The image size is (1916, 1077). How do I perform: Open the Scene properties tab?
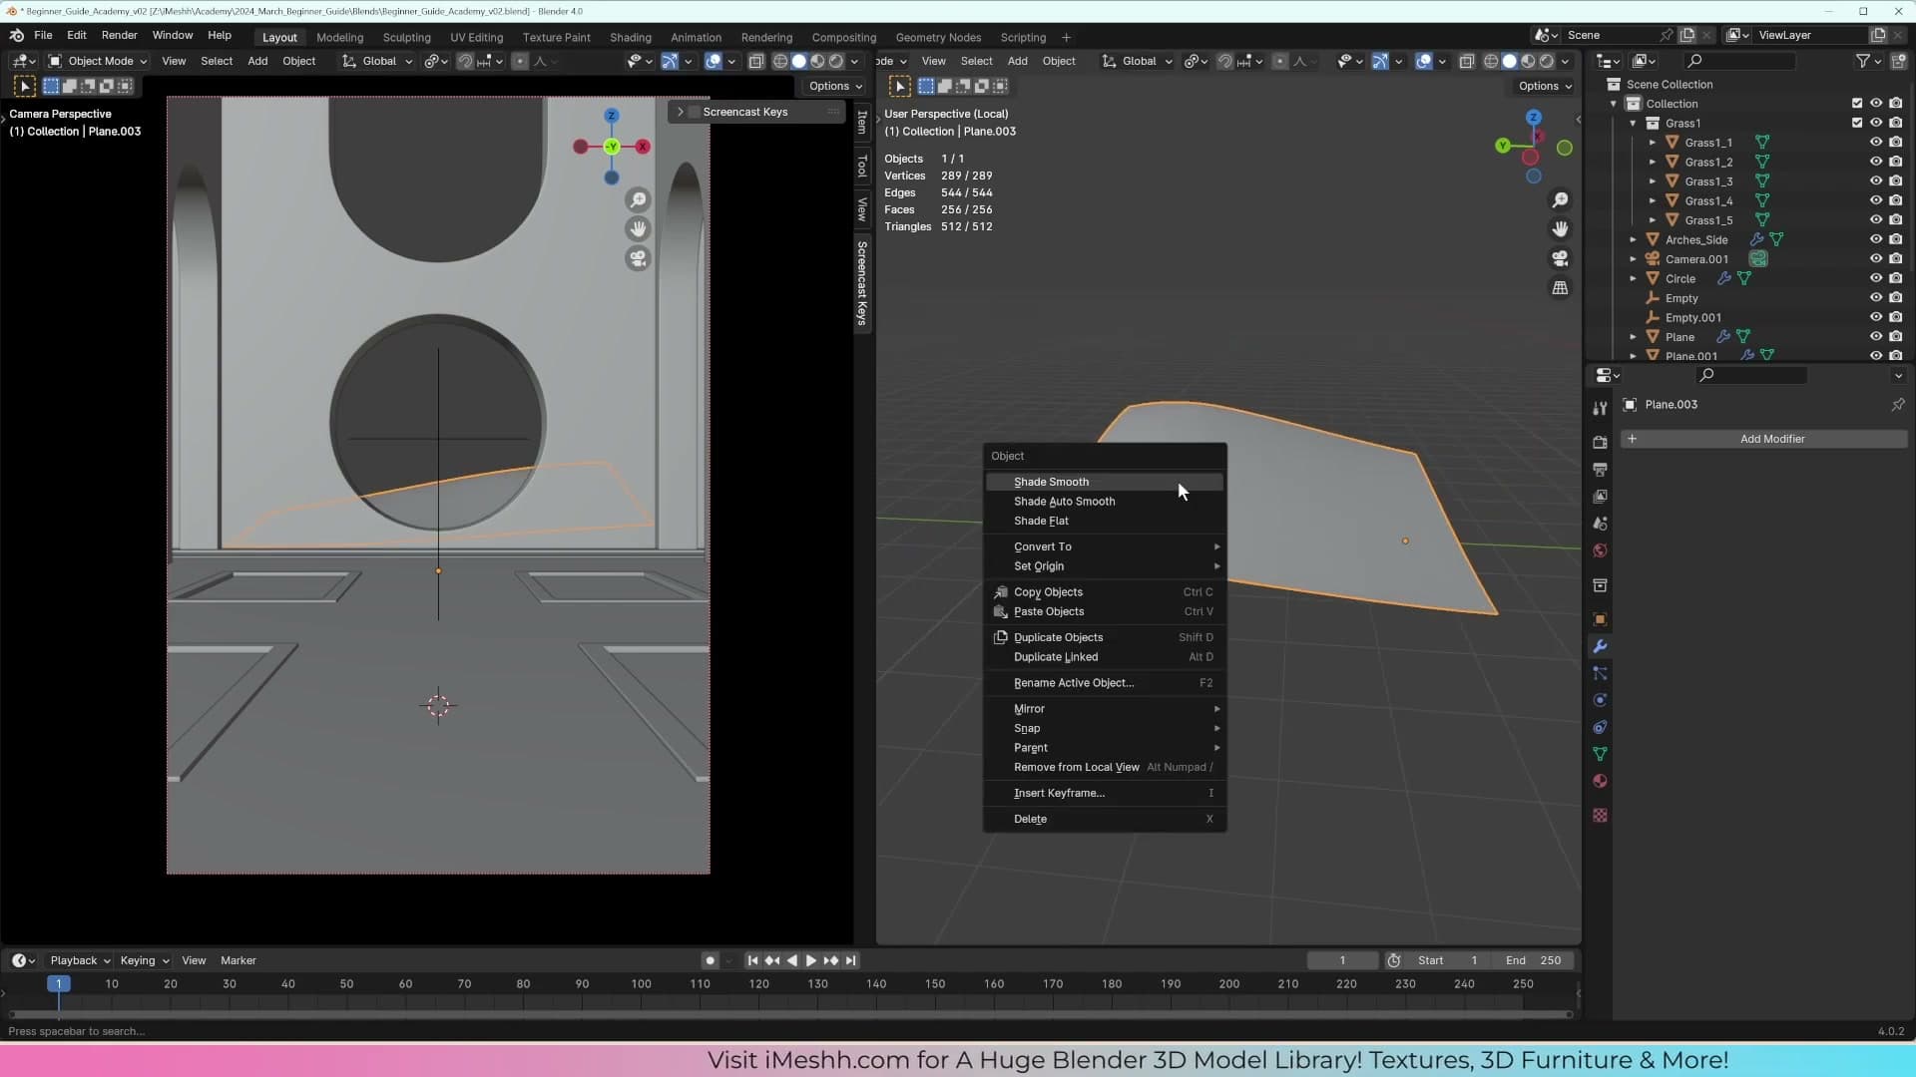click(x=1600, y=523)
